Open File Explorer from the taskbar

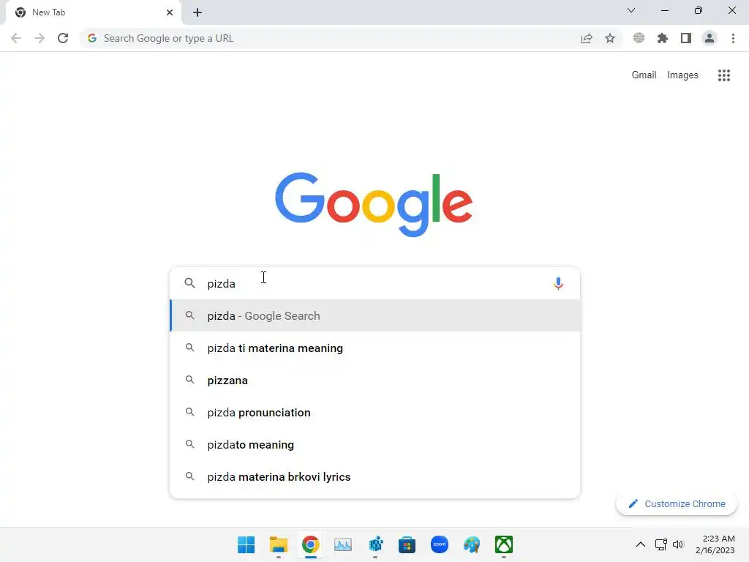click(x=279, y=544)
